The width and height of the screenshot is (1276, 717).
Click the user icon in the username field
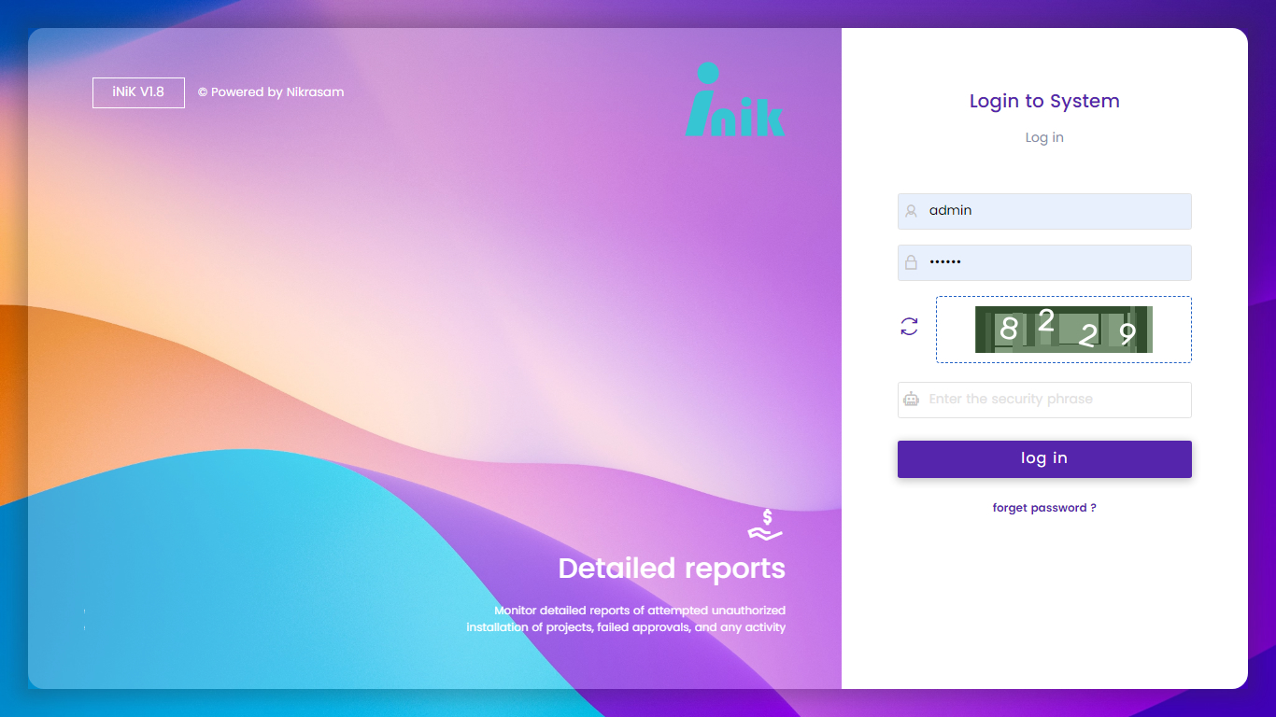pos(912,211)
